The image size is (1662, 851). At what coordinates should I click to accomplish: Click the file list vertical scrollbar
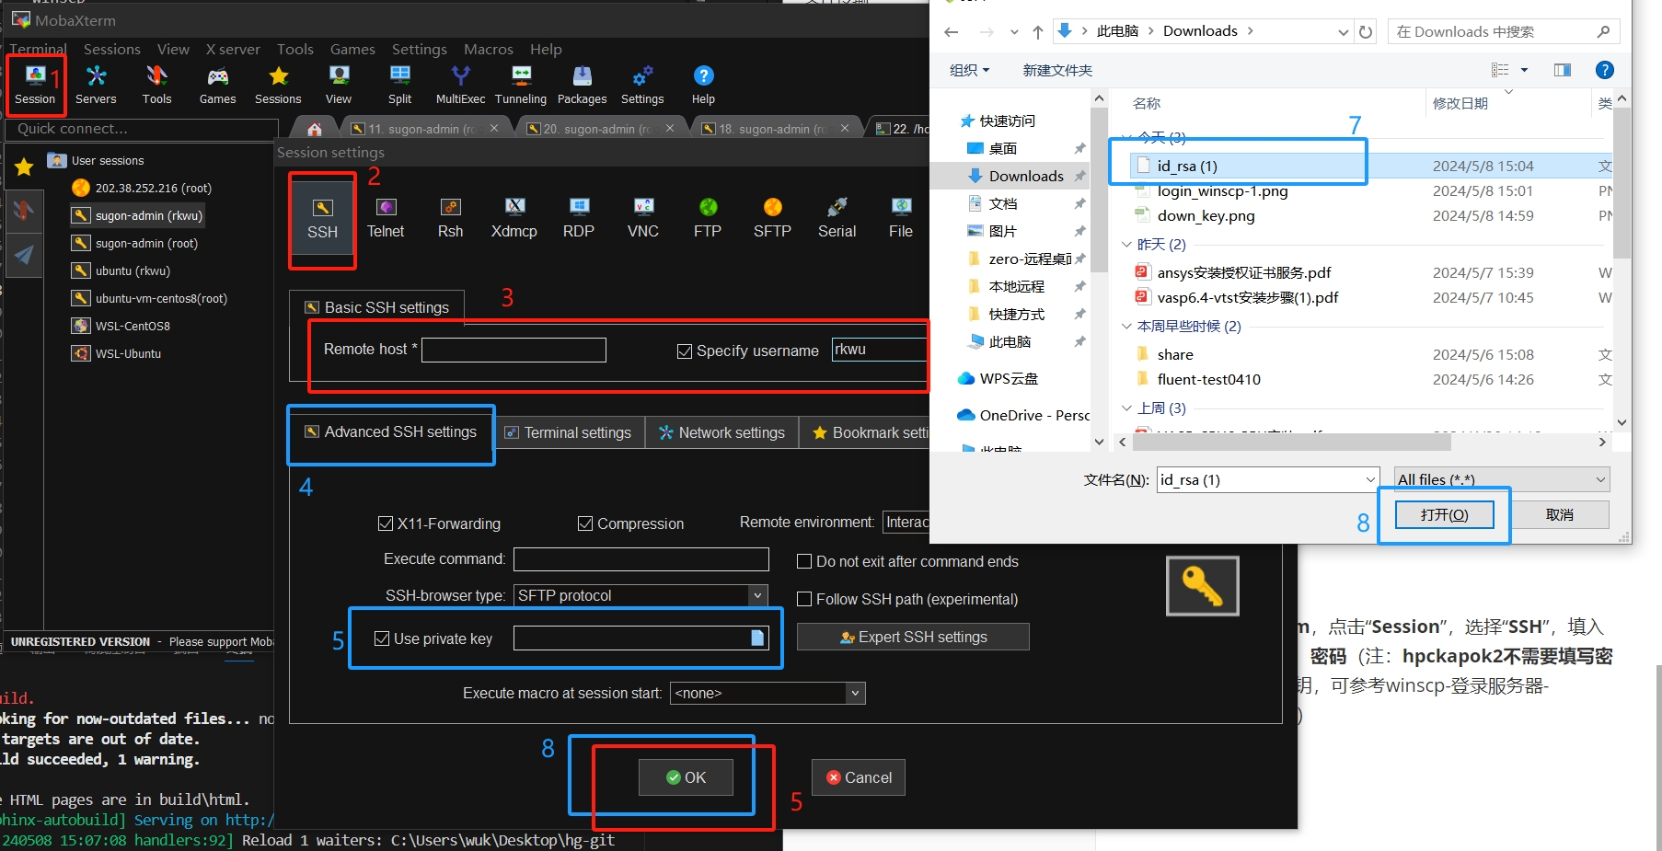coord(1622,184)
